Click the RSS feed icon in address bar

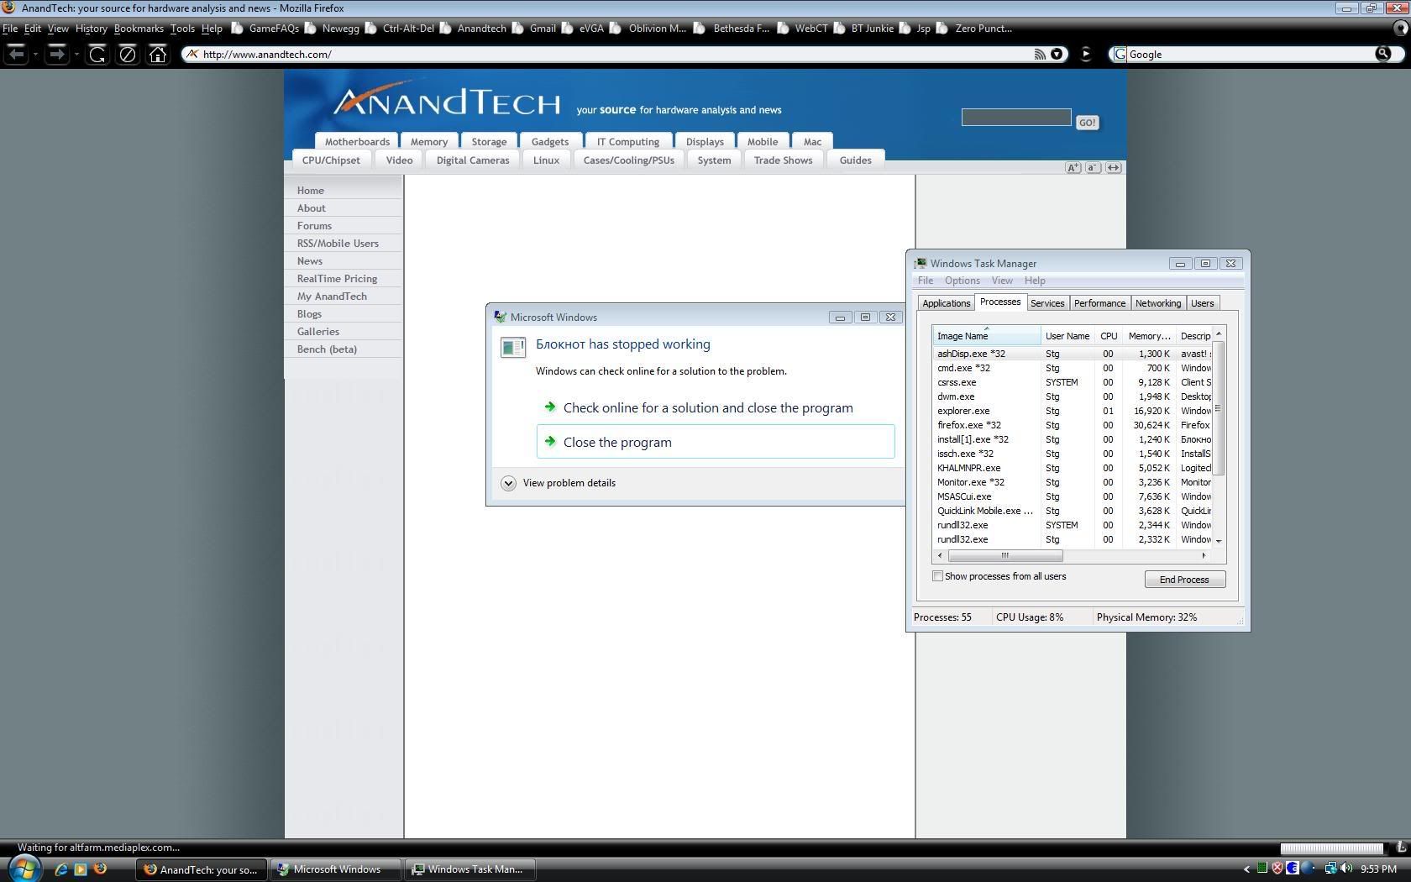click(x=1039, y=55)
